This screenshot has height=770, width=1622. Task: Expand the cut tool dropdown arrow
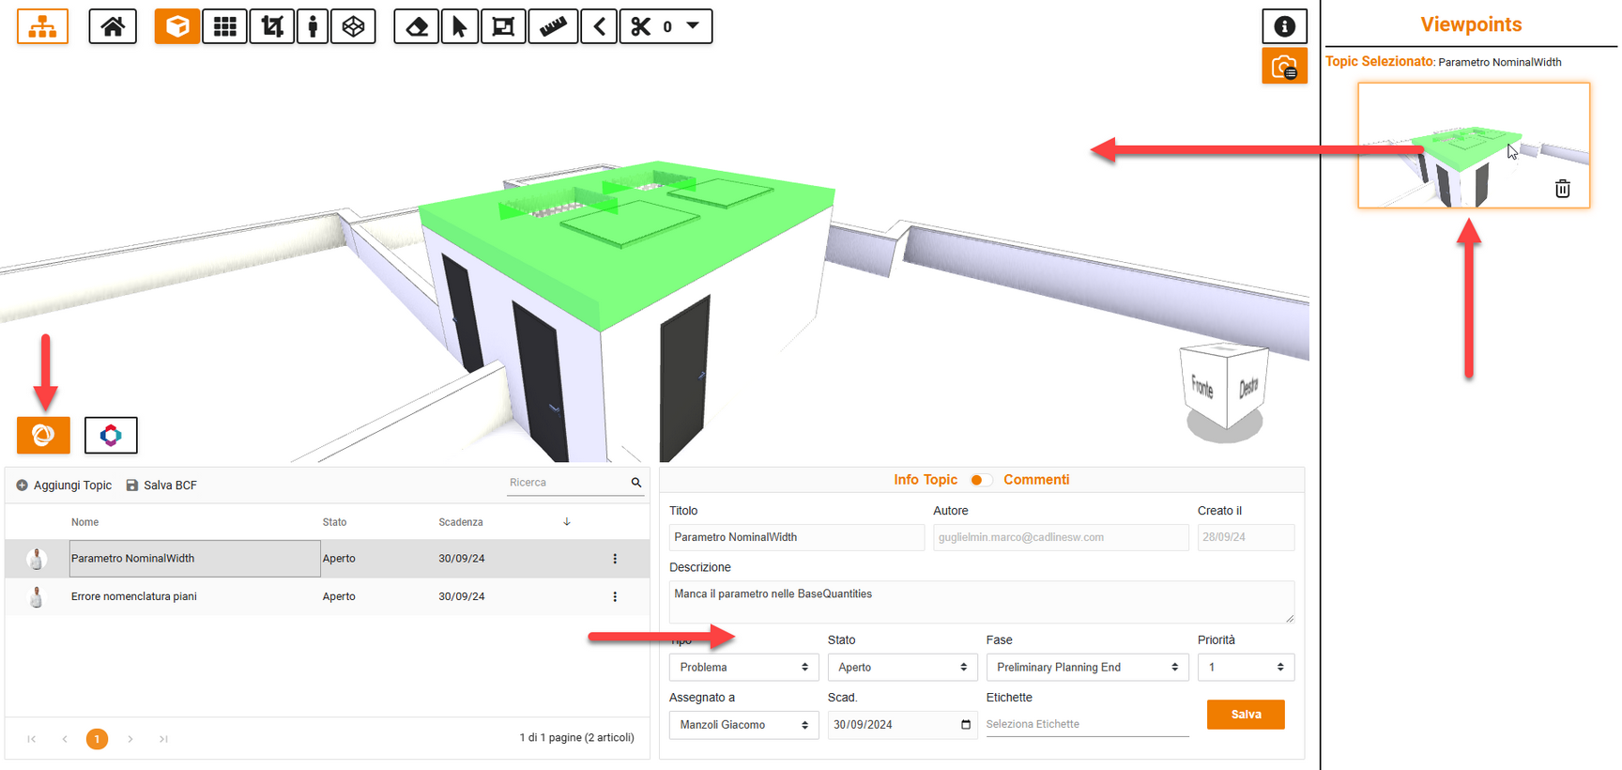(x=693, y=26)
